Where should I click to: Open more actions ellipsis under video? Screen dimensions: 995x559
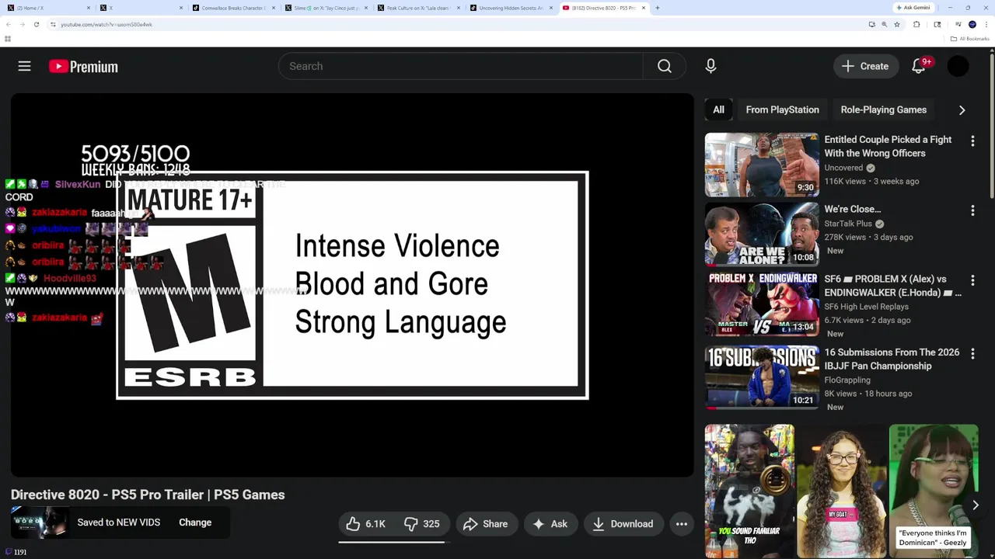[682, 524]
